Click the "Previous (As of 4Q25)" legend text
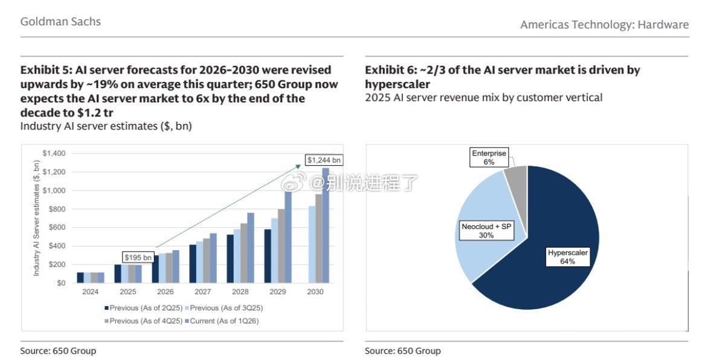Screen dimensions: 702x364 tap(146, 321)
